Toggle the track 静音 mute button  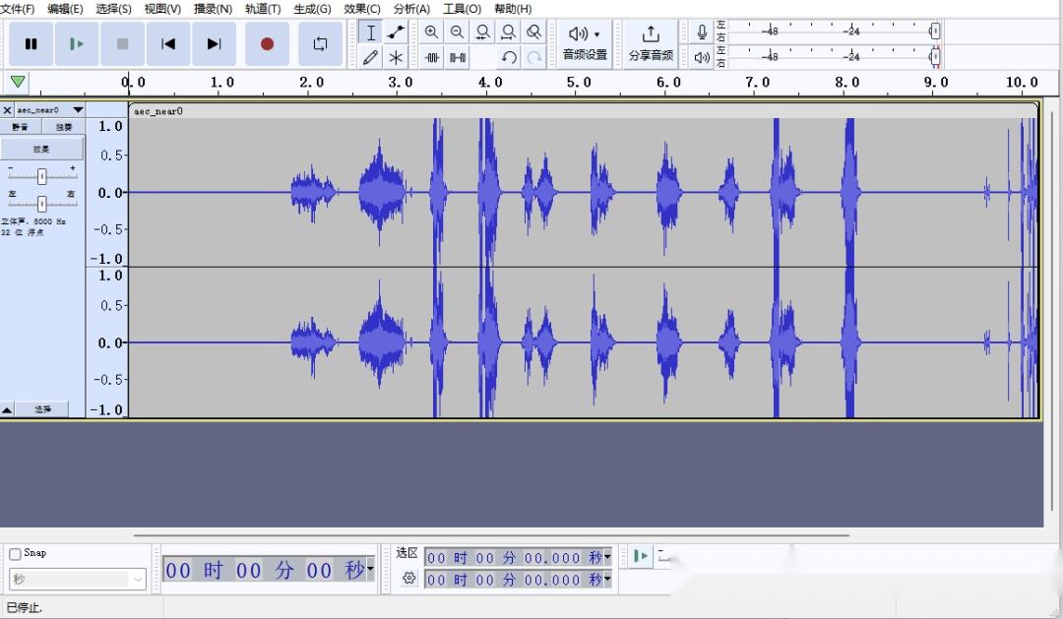21,127
